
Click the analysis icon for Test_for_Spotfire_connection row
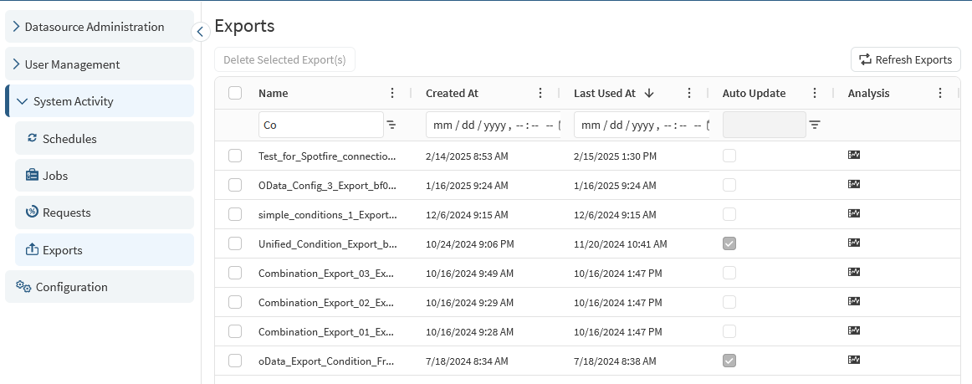(x=854, y=156)
